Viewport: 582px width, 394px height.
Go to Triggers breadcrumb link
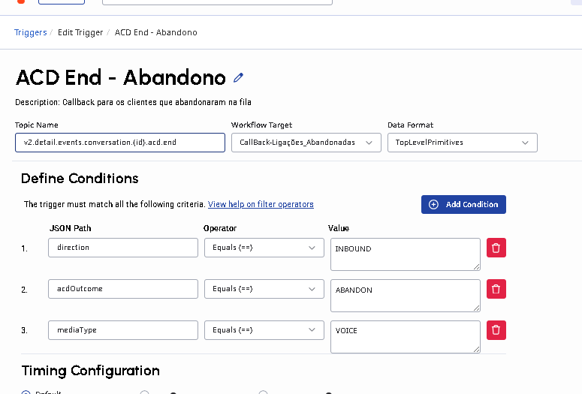30,32
